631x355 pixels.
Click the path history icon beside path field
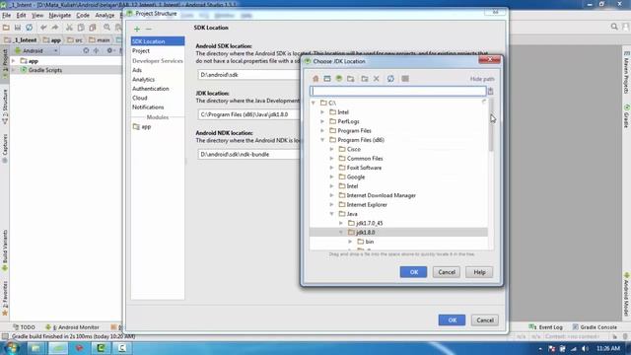click(491, 92)
